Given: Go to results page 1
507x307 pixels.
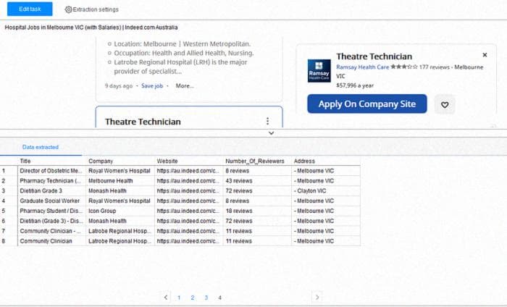Looking at the screenshot, I should (x=179, y=298).
